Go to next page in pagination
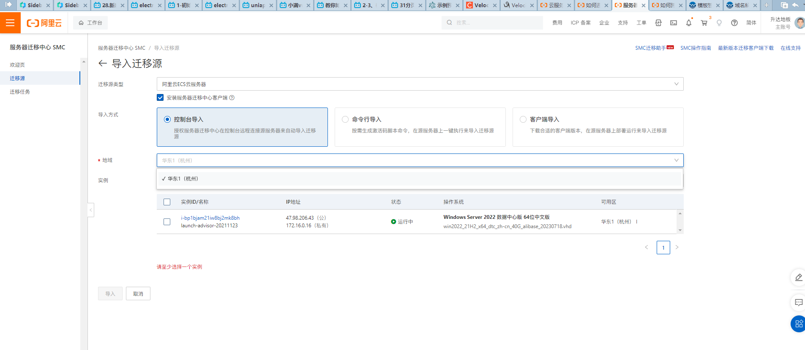Screen dimensions: 805x350 (677, 248)
